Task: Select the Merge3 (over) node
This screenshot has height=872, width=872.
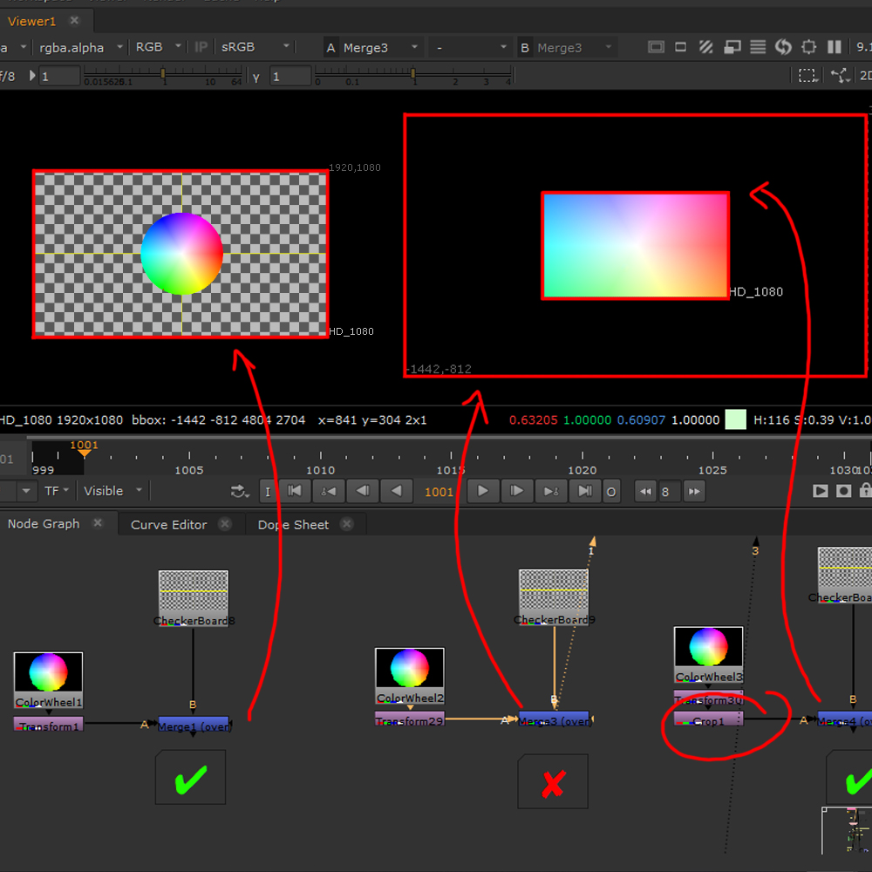Action: pos(555,719)
